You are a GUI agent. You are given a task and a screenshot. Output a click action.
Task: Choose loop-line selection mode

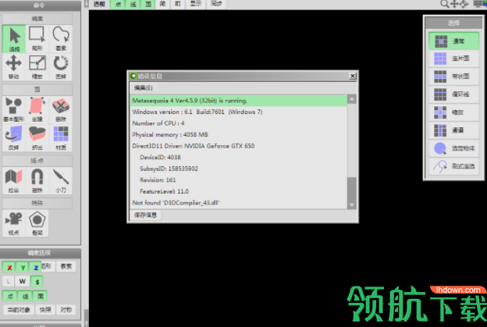(453, 94)
